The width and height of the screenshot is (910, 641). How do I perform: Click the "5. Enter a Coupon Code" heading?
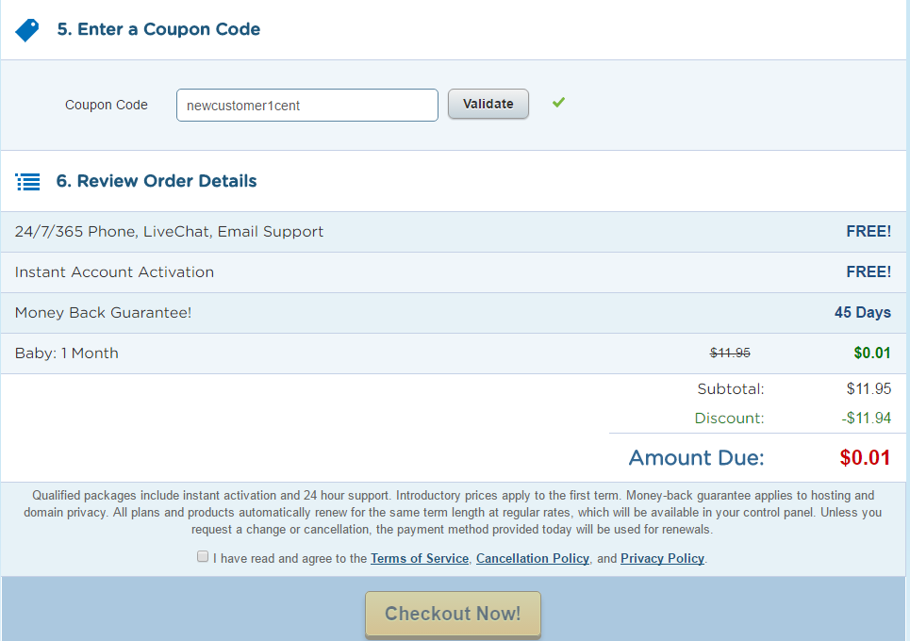[158, 29]
